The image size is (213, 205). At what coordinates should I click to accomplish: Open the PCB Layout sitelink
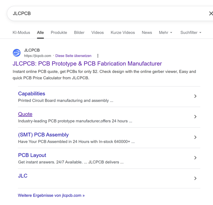tap(32, 155)
